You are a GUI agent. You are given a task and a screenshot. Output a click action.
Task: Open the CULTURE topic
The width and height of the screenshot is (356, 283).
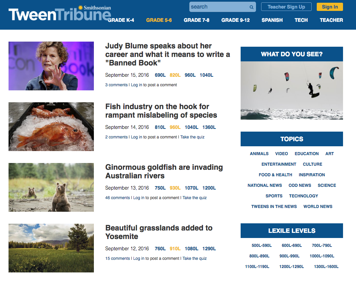[312, 164]
